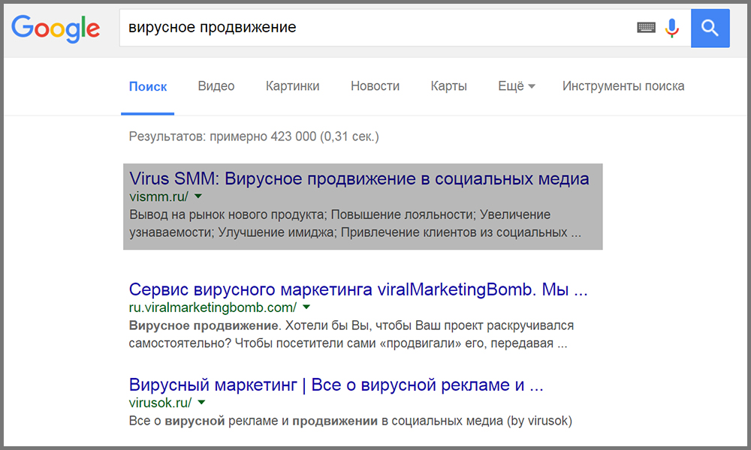This screenshot has height=450, width=751.
Task: Click the vismm.ru/ URL
Action: pyautogui.click(x=159, y=196)
